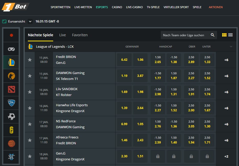Switch to Favoriten tab

coord(80,35)
